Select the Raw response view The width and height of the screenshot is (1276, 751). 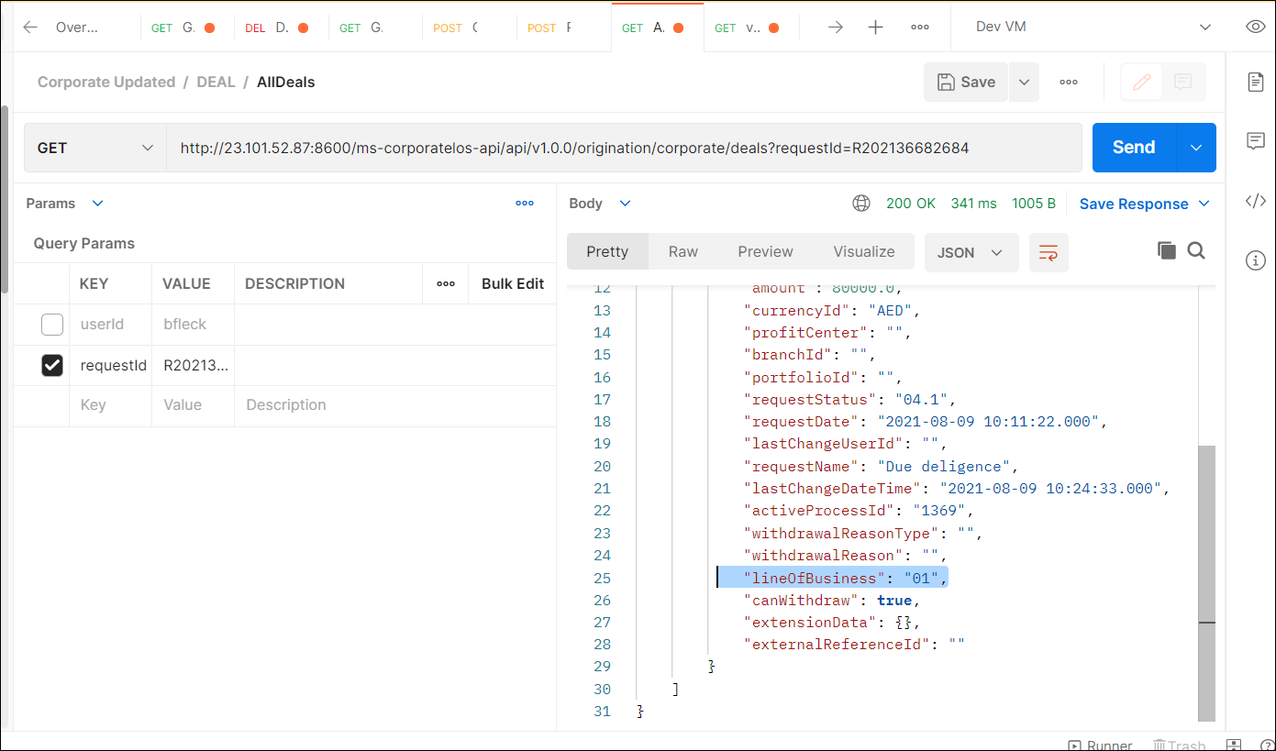pos(682,251)
